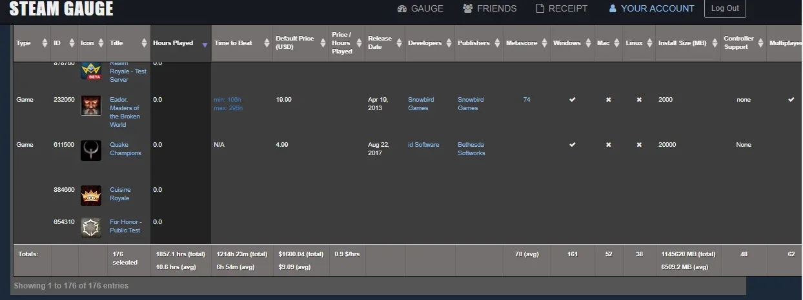
Task: Open id Software developer link
Action: point(423,145)
